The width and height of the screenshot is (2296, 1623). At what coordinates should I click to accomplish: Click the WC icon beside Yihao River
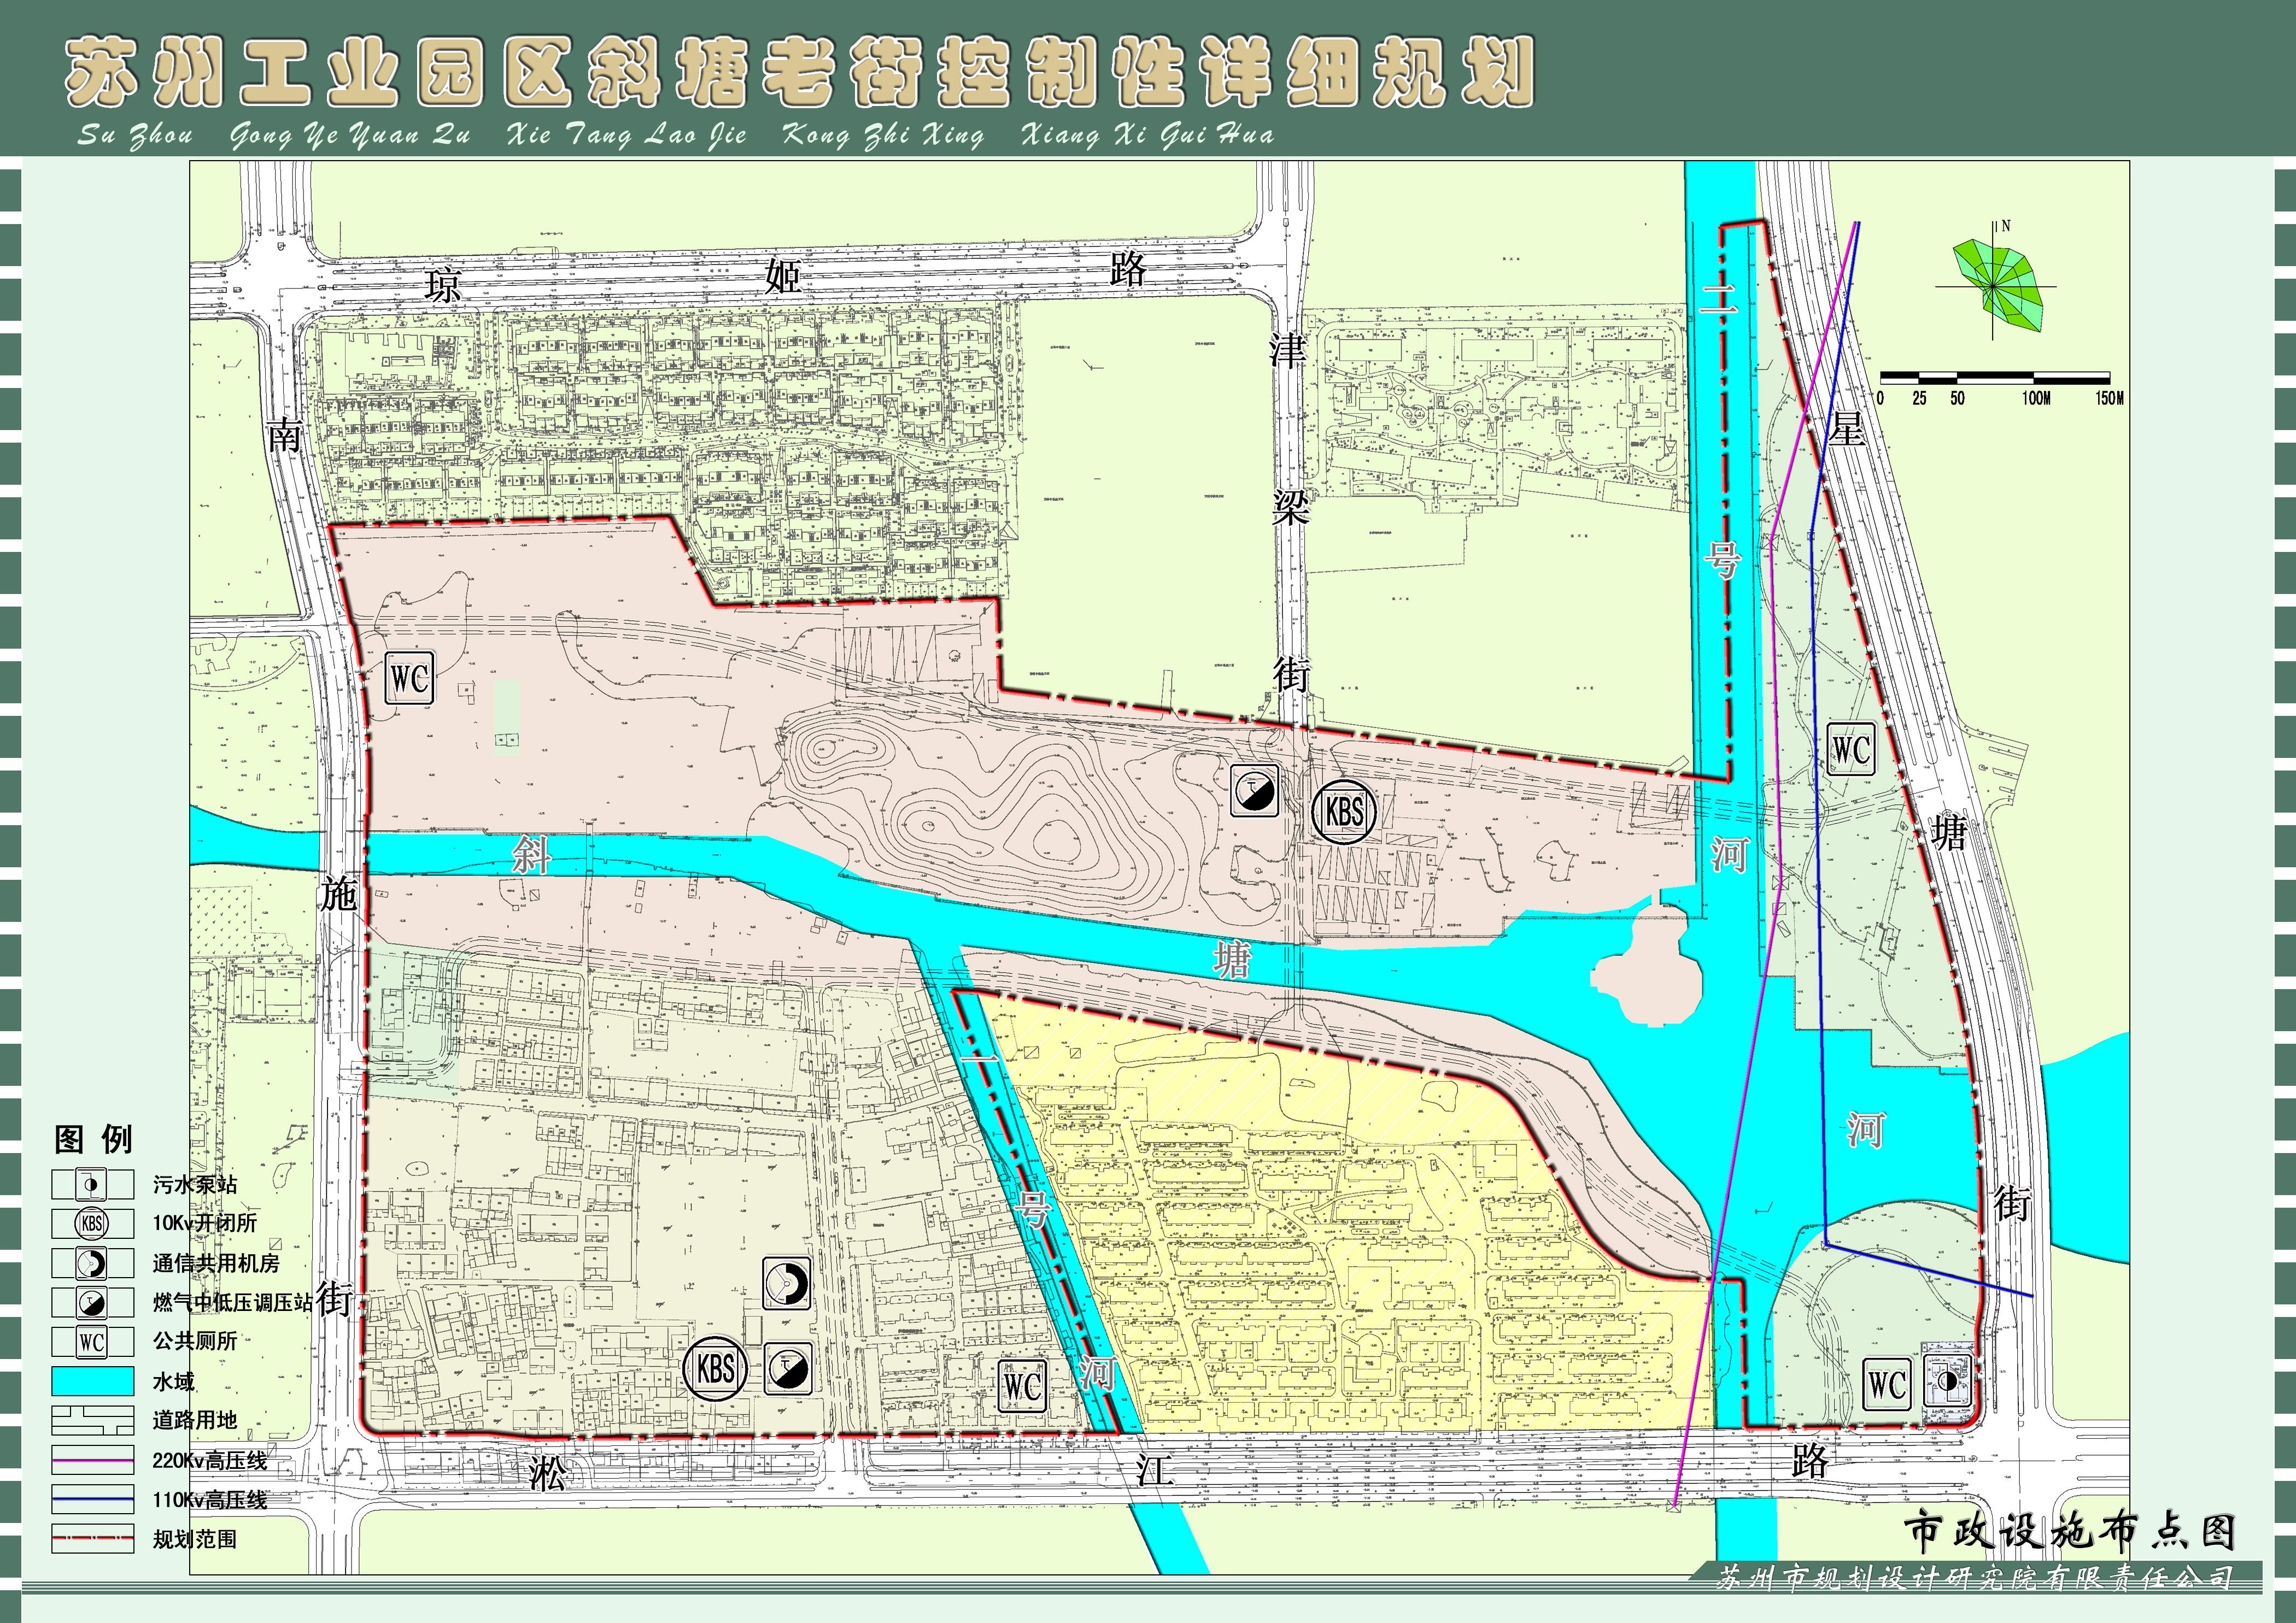point(1023,1386)
